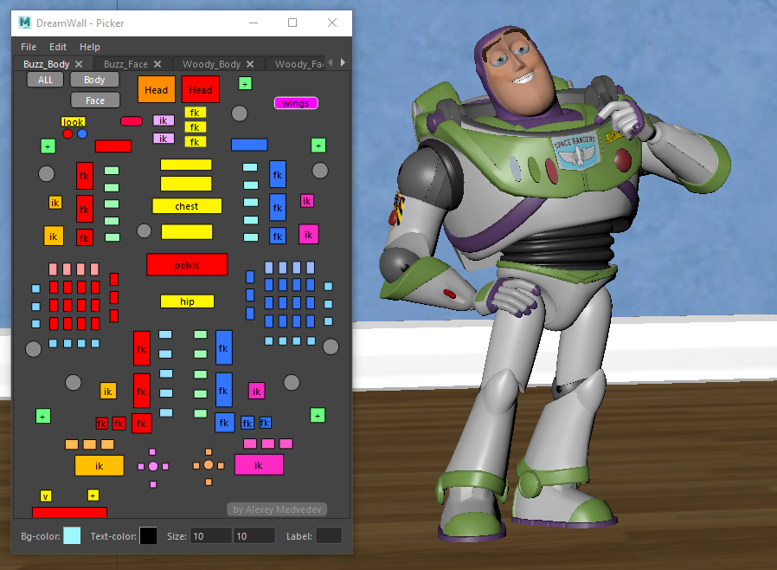Select blue eye circle under look
777x570 pixels.
(82, 134)
